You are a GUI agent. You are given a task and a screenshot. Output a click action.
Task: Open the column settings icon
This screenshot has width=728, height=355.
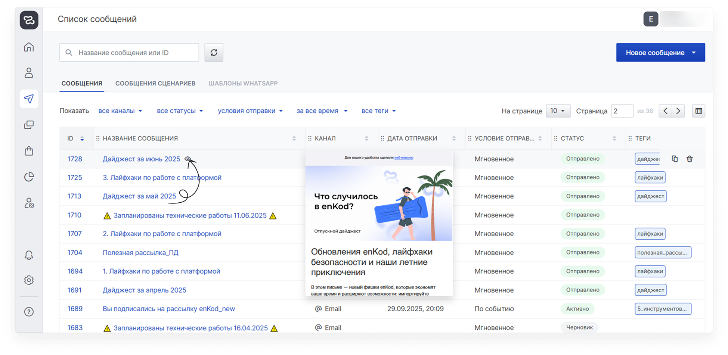[x=698, y=111]
